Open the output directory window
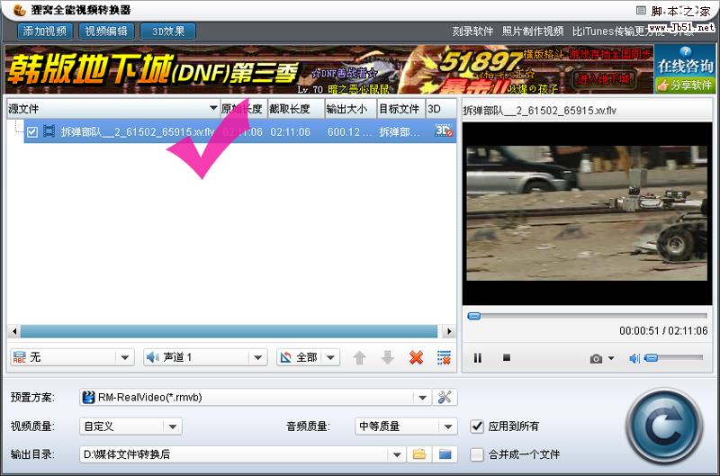 445,454
